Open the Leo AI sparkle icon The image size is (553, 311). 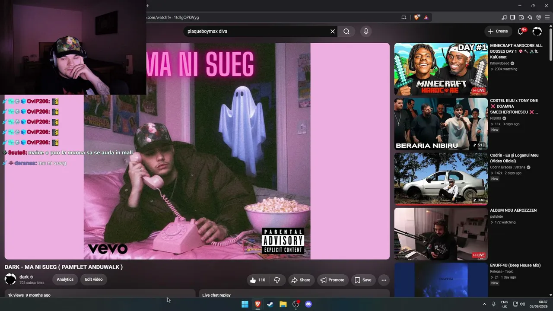(530, 17)
